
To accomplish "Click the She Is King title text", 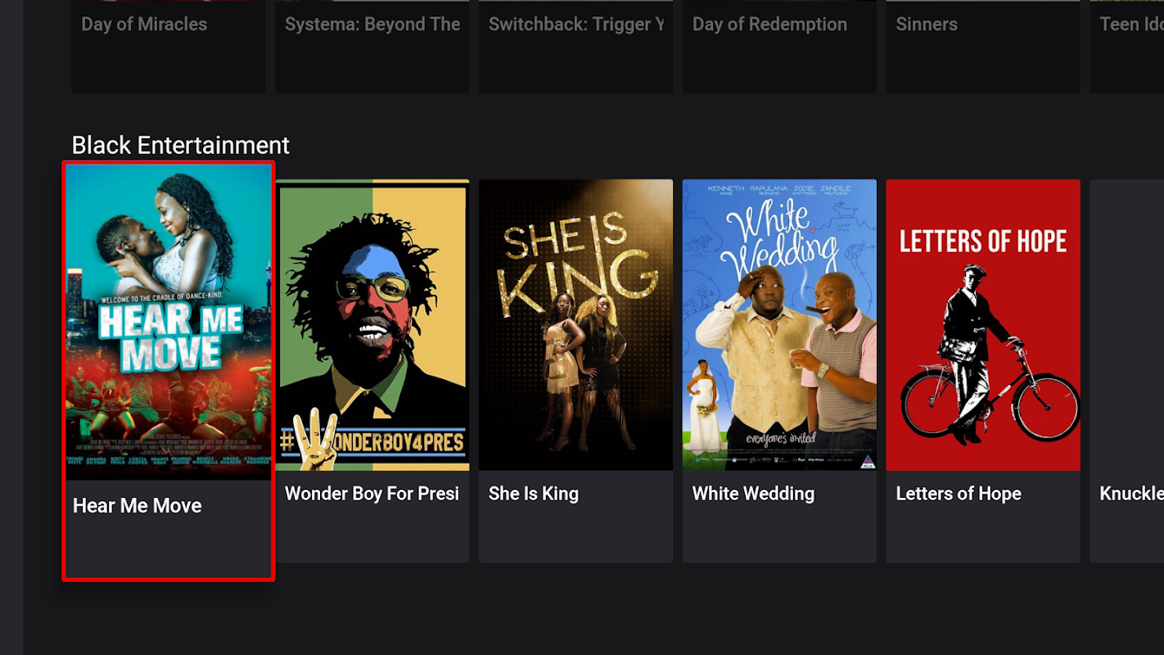I will click(534, 494).
